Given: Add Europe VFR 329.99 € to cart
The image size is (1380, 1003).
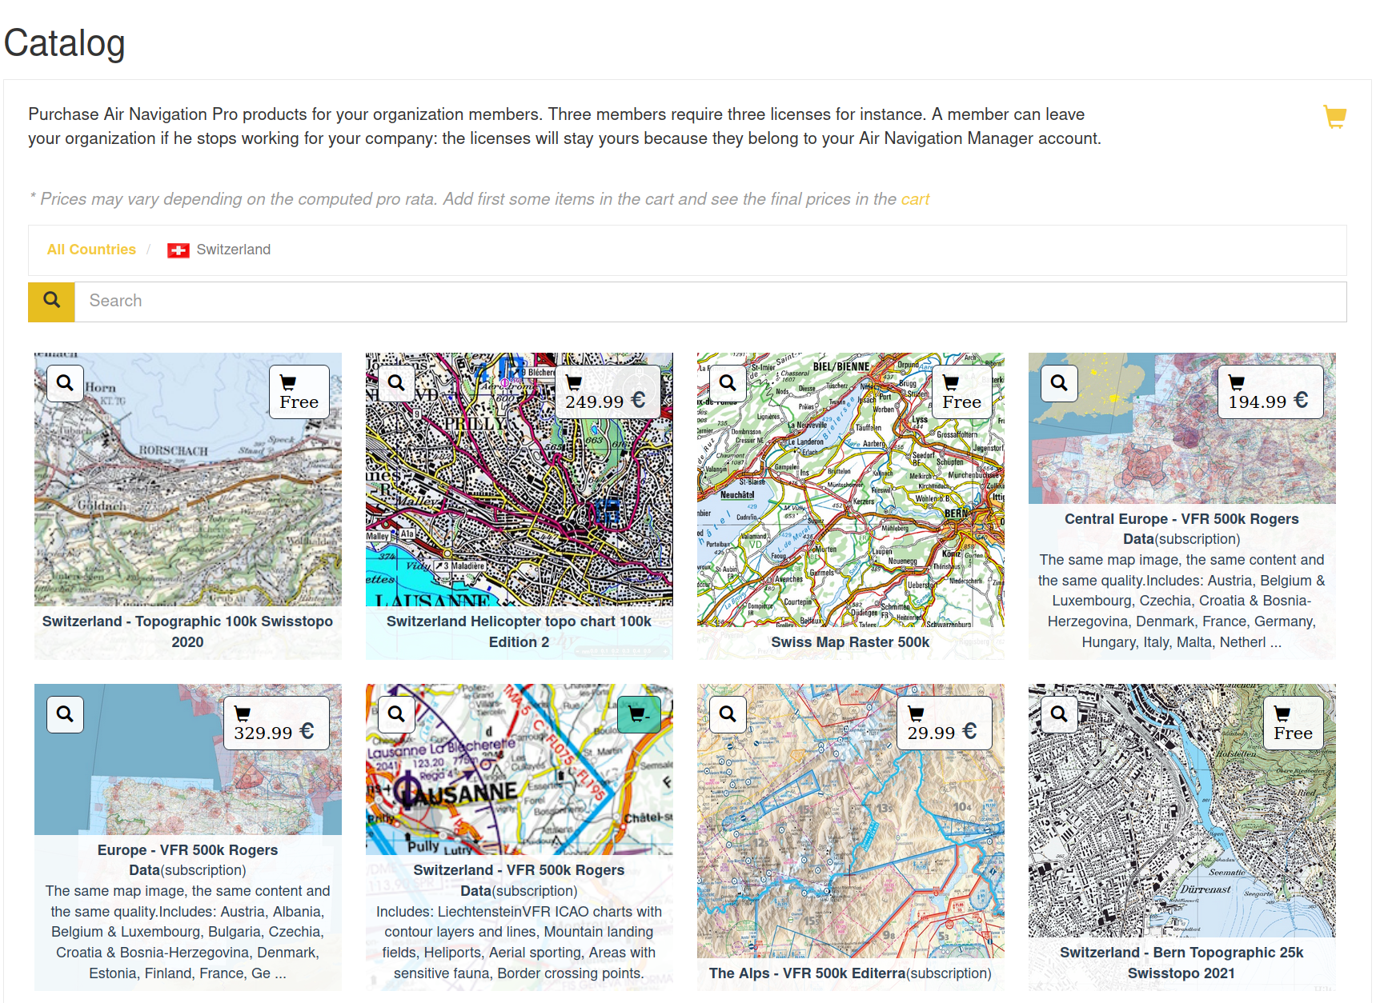Looking at the screenshot, I should click(x=277, y=723).
